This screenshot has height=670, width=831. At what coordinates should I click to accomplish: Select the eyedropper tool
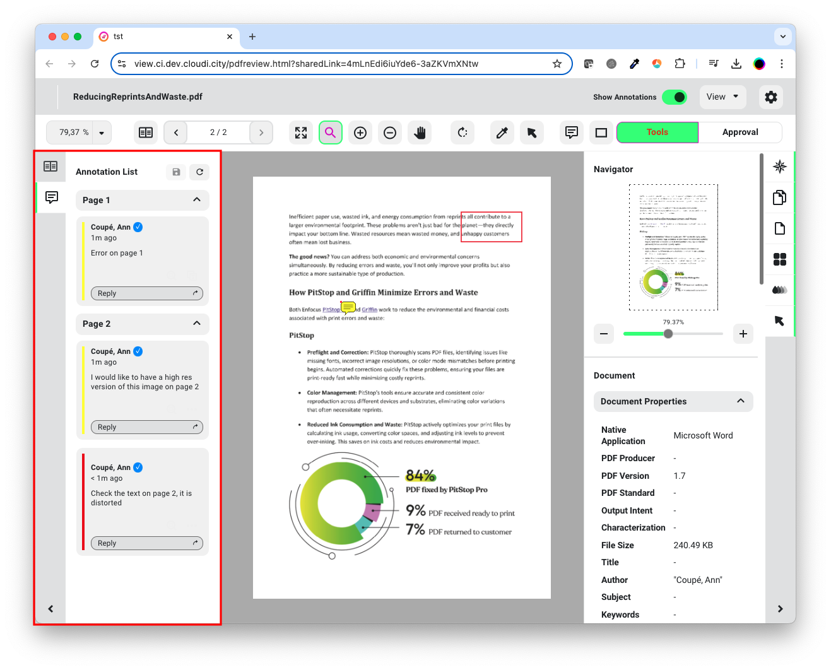pyautogui.click(x=502, y=132)
